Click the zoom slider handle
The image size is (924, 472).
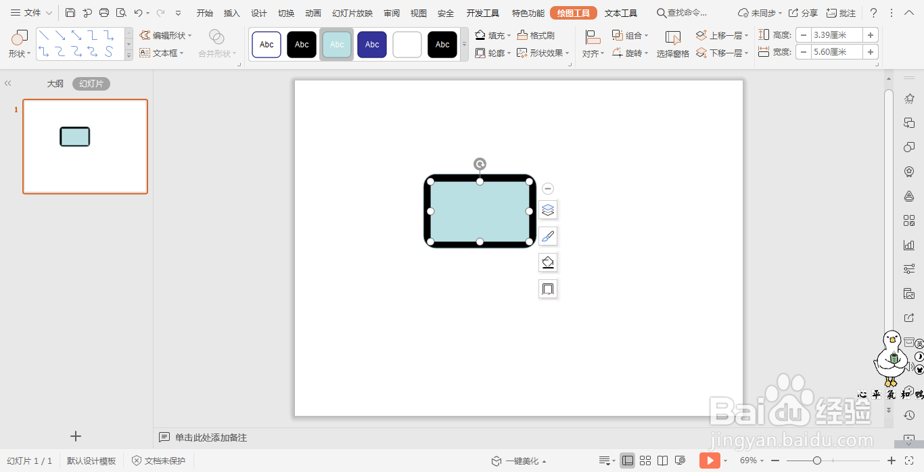pyautogui.click(x=817, y=461)
